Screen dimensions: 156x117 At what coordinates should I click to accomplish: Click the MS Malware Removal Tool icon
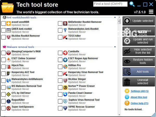click(x=9, y=87)
